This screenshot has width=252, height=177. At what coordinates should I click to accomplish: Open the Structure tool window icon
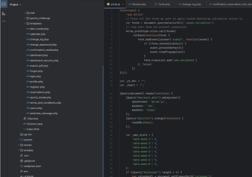click(x=3, y=14)
